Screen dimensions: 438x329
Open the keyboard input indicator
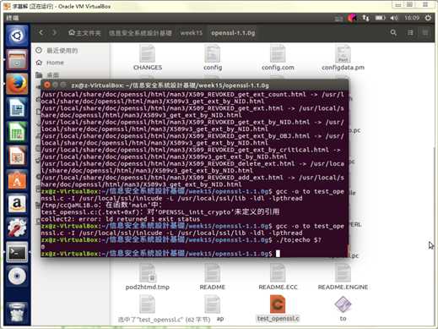point(338,19)
